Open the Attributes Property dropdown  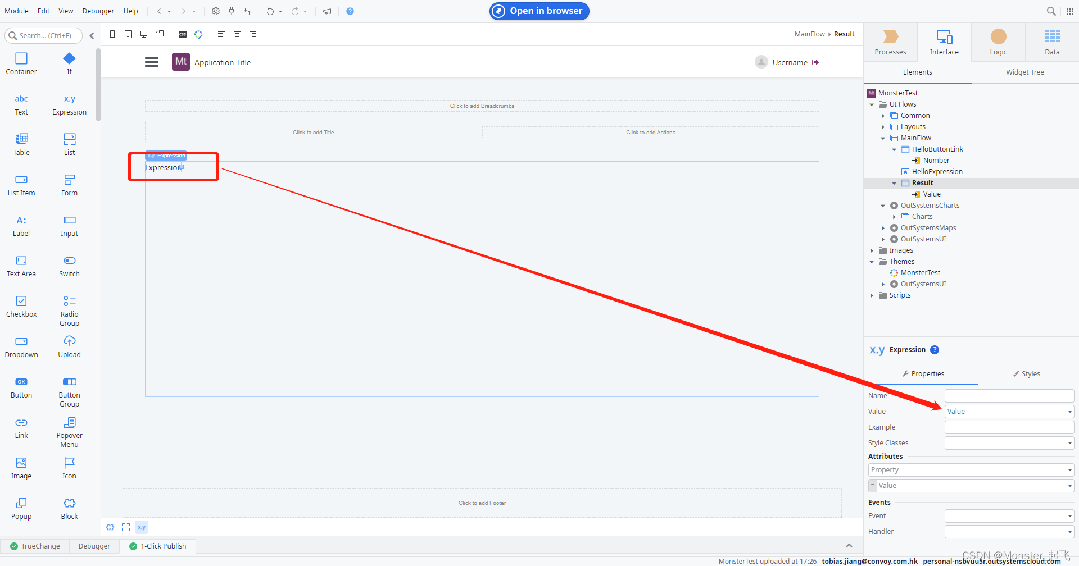click(x=1069, y=470)
